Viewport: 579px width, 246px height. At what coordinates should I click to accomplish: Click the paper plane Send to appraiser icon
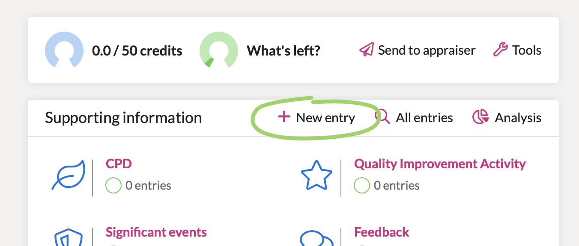click(367, 50)
